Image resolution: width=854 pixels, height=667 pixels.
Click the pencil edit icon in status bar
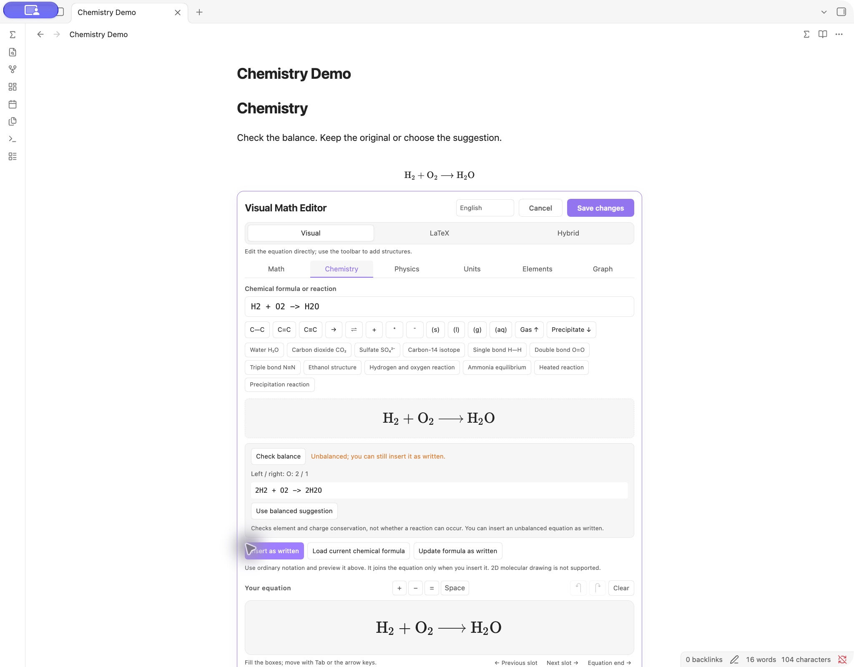click(734, 659)
